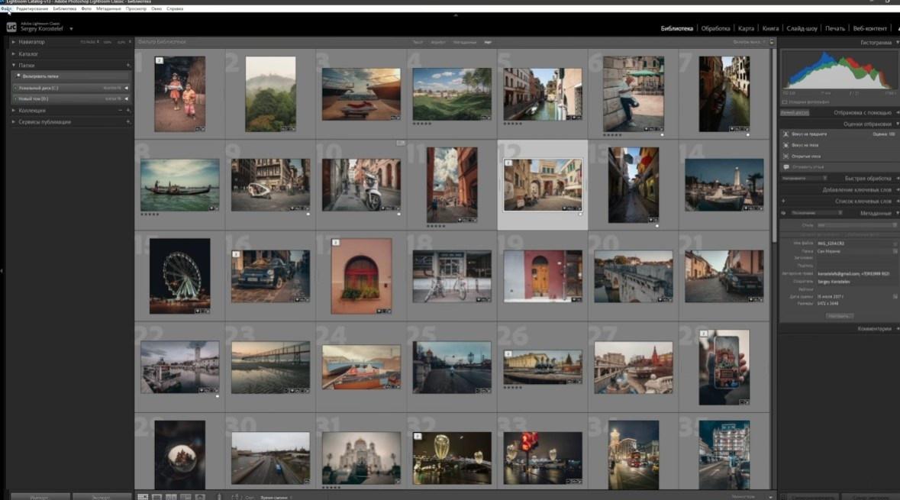The width and height of the screenshot is (900, 500).
Task: Click the Открытые глаза icon
Action: [x=785, y=156]
